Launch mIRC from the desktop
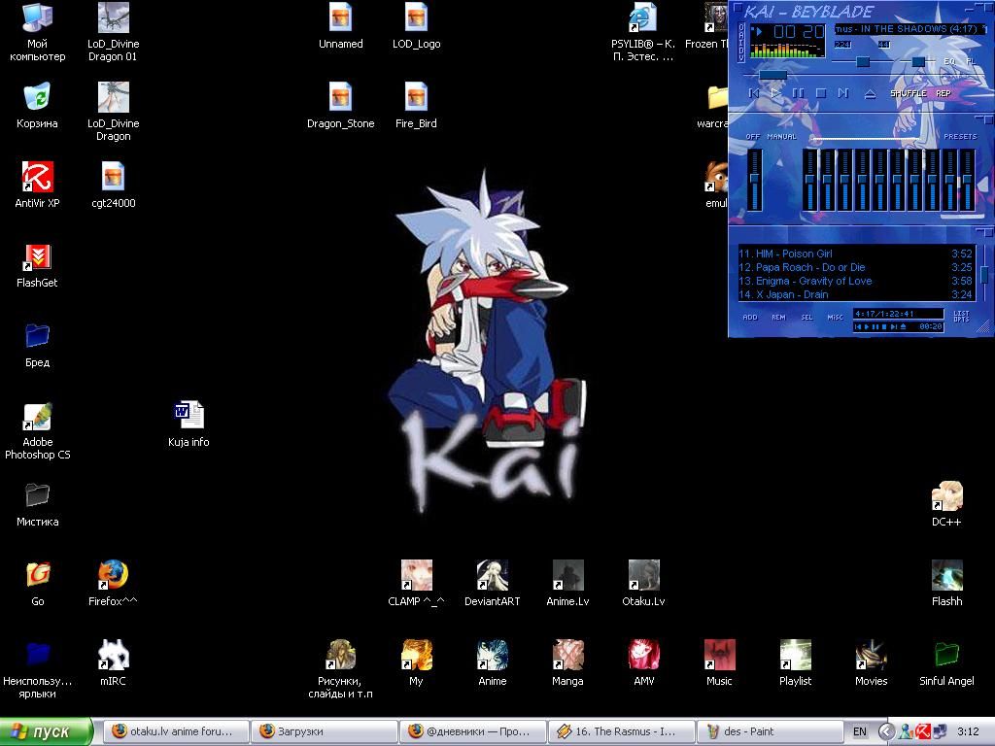 (113, 662)
